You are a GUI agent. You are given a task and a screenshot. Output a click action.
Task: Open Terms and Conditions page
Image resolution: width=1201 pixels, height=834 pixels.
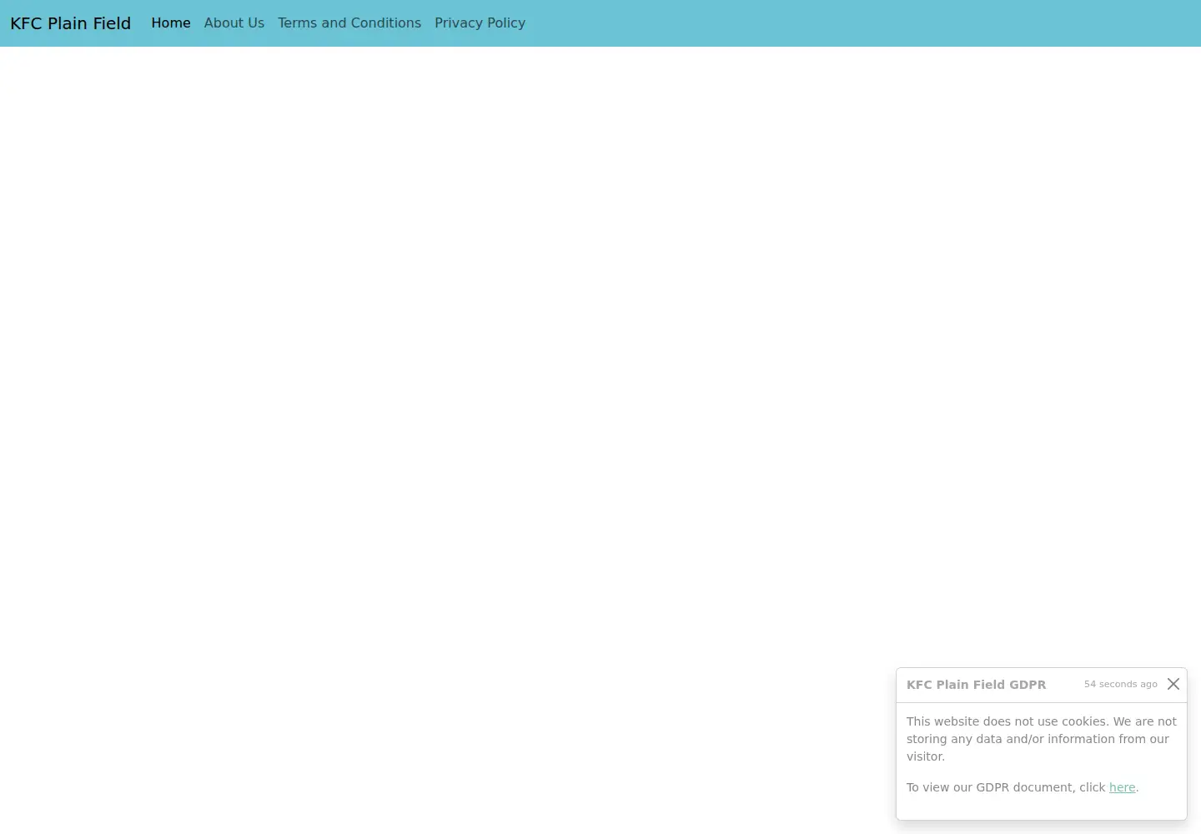349,23
